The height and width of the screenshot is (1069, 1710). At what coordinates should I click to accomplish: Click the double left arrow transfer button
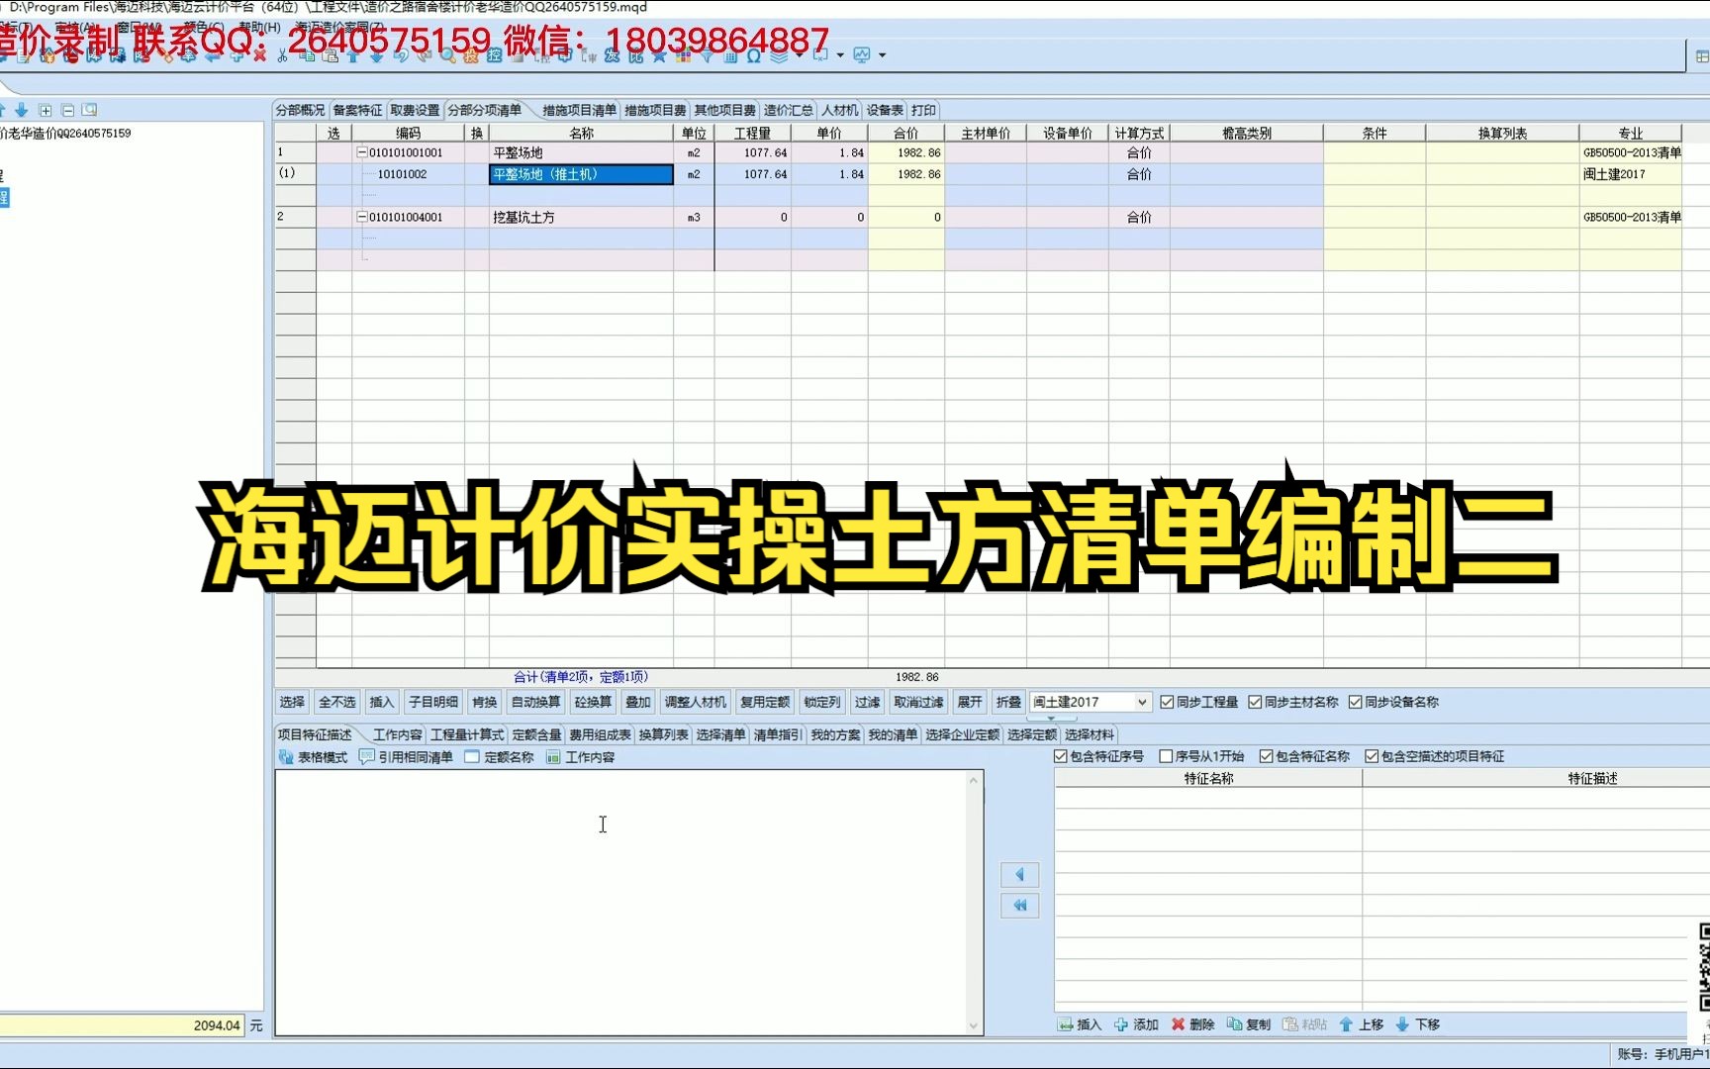coord(1019,905)
